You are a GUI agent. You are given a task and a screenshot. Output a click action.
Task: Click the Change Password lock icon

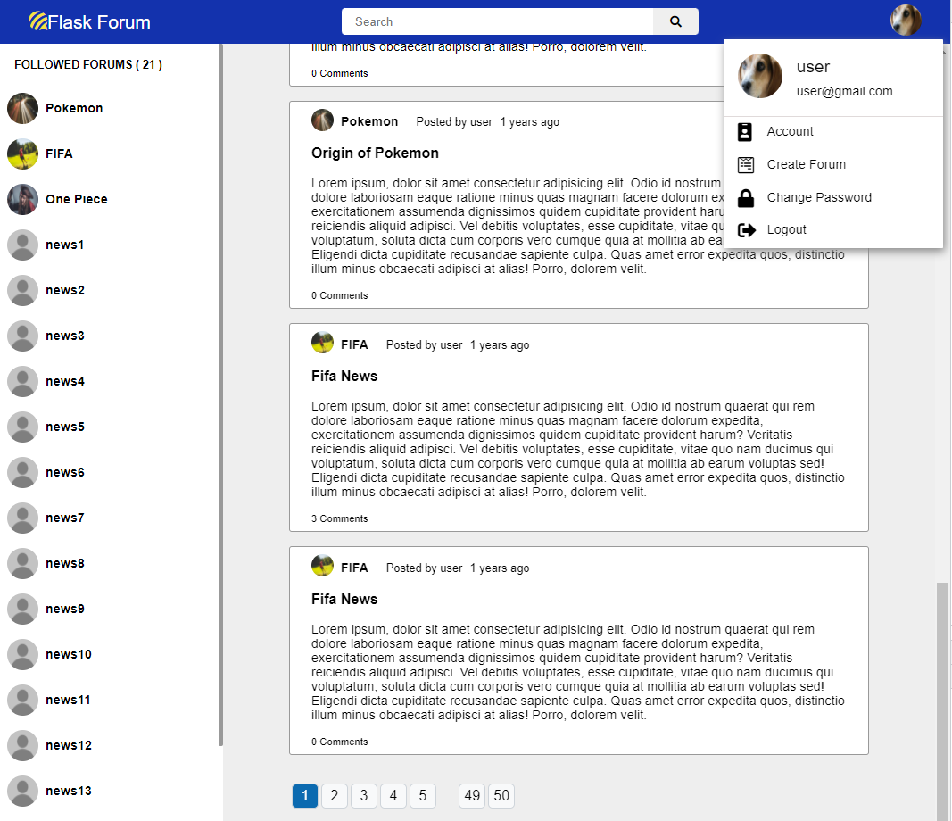pos(746,197)
